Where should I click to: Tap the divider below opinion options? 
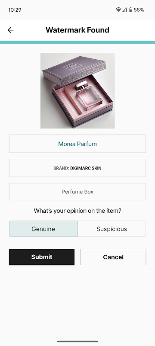(x=77, y=243)
